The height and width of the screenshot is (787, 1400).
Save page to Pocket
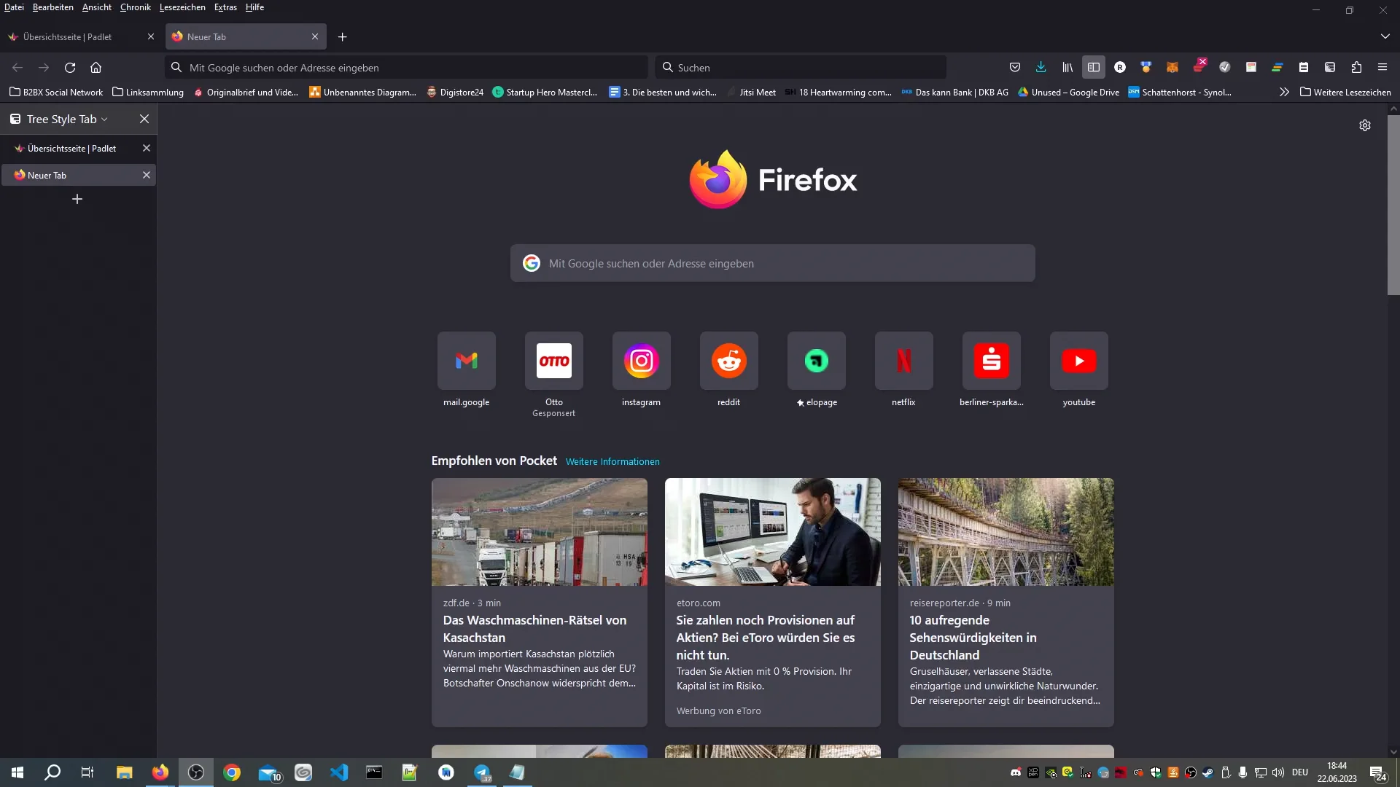[1015, 67]
